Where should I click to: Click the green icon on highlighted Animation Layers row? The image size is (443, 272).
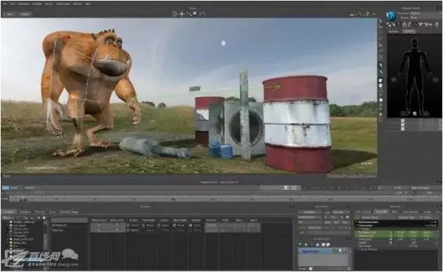pos(335,251)
